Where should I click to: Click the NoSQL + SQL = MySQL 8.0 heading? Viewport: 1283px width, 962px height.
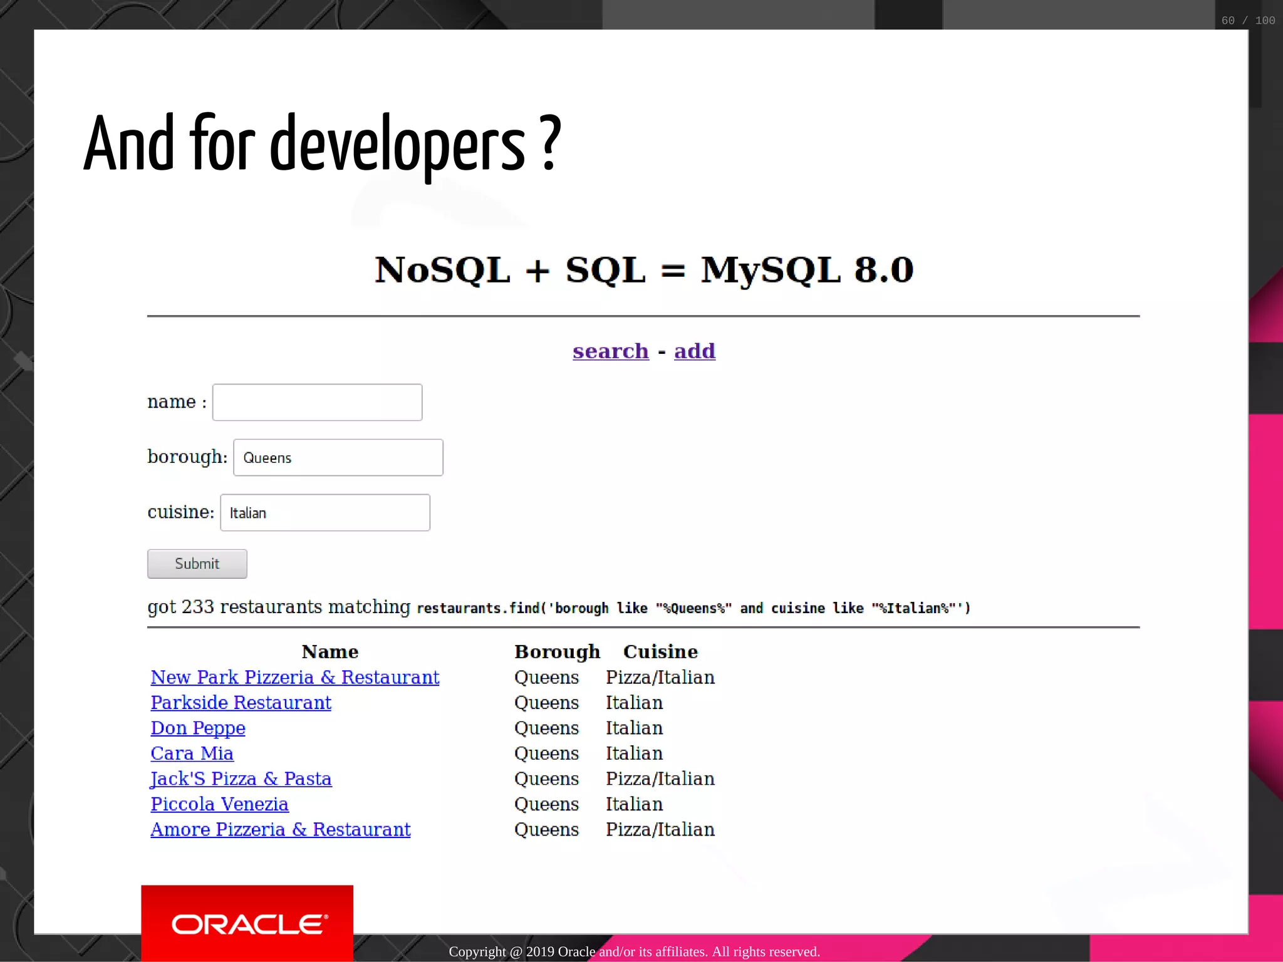pos(643,270)
